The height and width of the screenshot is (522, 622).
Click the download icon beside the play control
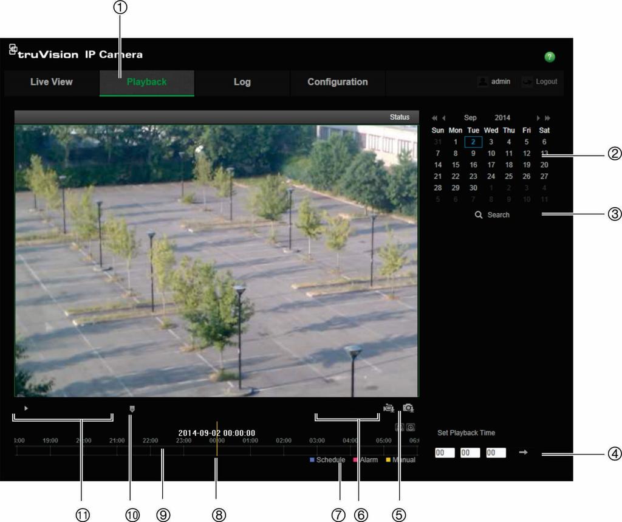[x=132, y=409]
